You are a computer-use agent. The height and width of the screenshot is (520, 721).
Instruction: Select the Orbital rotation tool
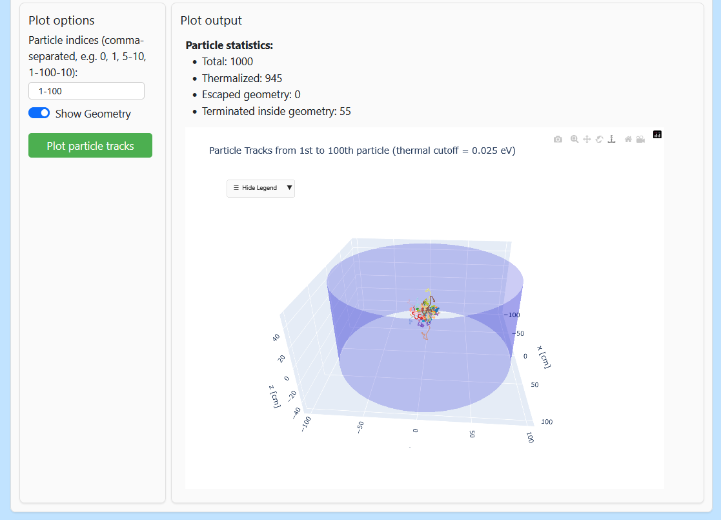599,139
